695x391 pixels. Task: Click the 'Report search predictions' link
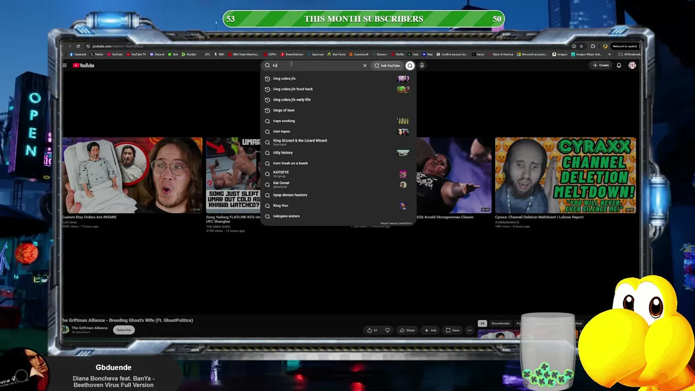pyautogui.click(x=396, y=223)
